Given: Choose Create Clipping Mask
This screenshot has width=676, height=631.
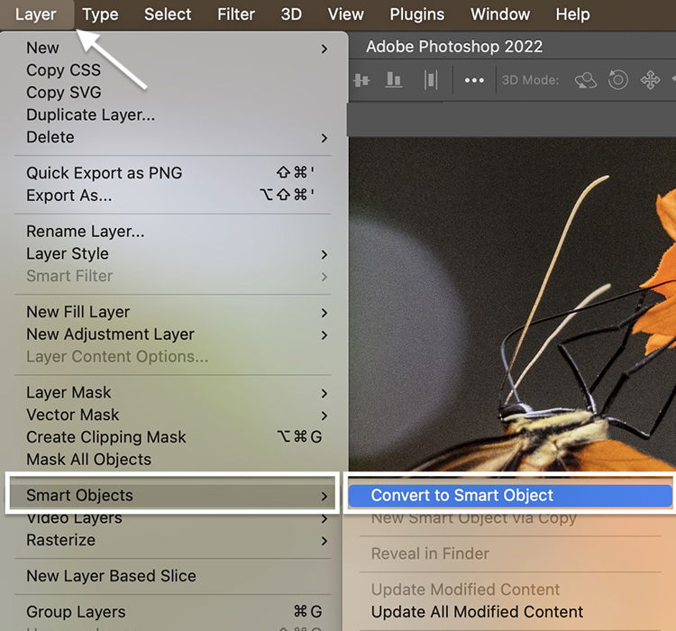Looking at the screenshot, I should (x=106, y=437).
